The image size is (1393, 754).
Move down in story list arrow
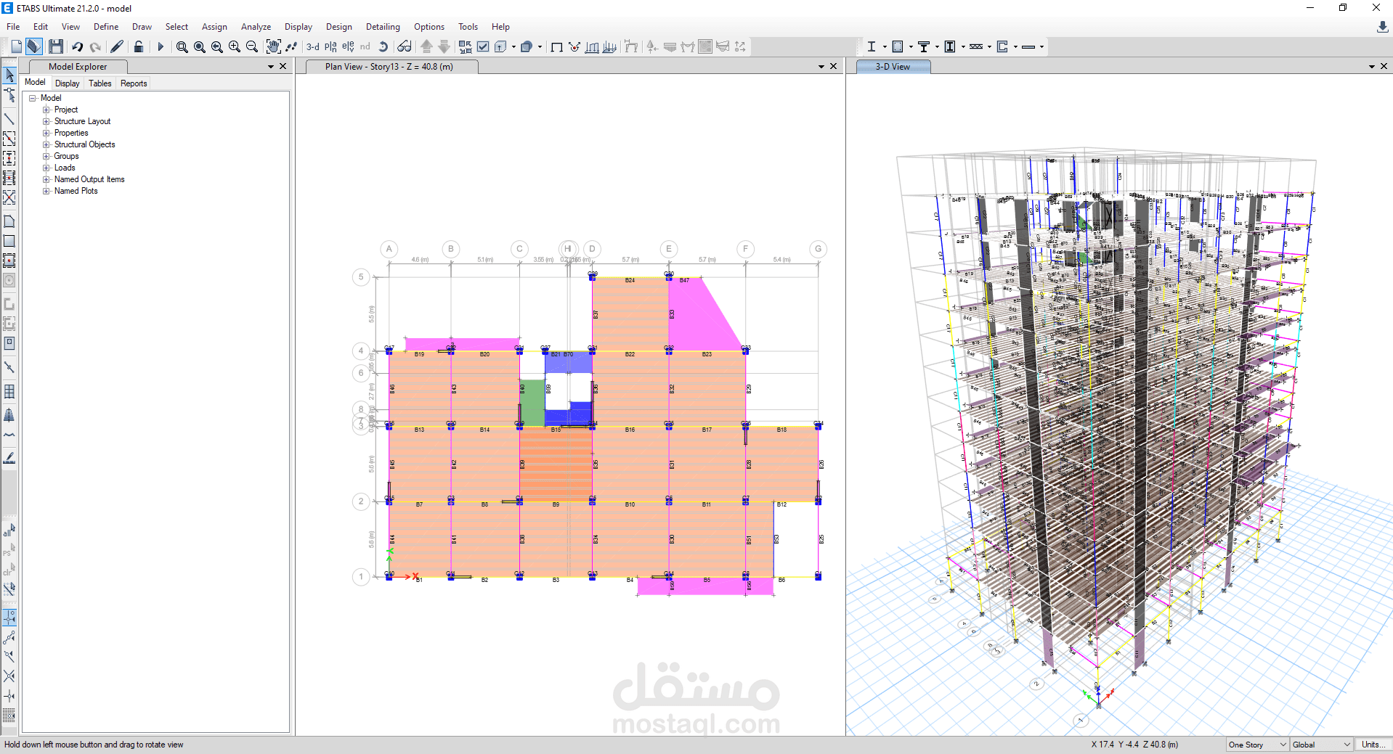pos(444,46)
